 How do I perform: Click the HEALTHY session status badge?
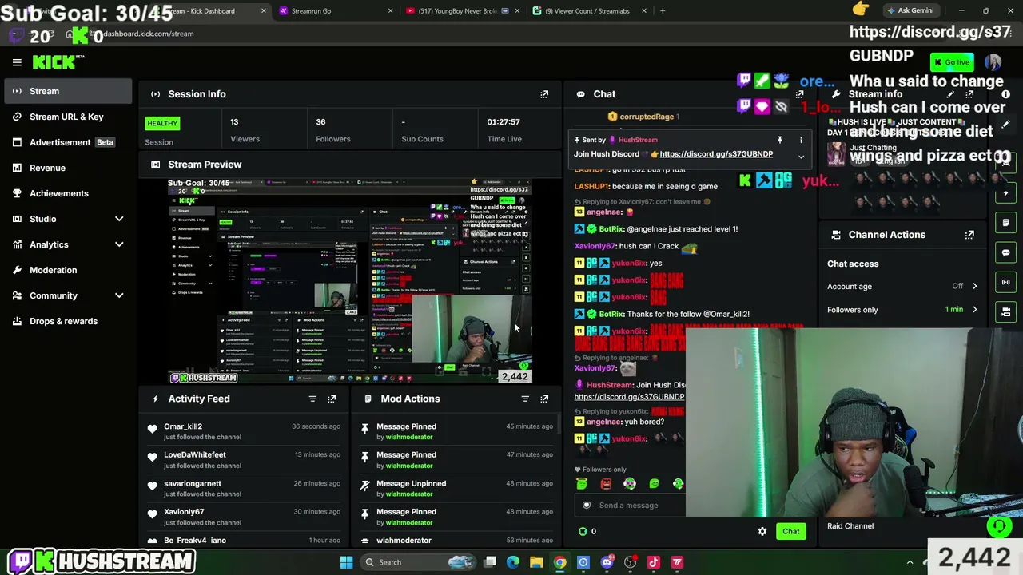click(162, 123)
